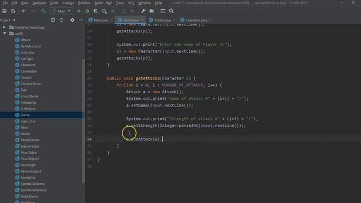Navigate forward with the right arrow
Screen dimensions: 361x203
tap(33, 11)
